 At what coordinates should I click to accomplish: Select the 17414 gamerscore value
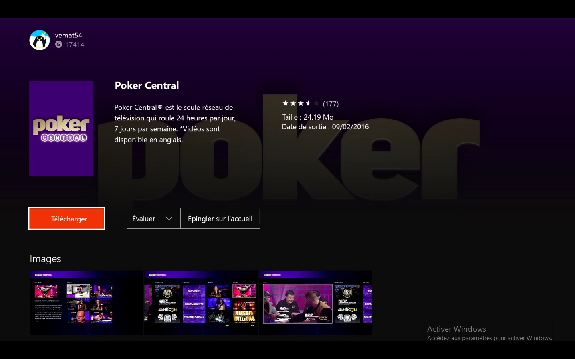75,45
